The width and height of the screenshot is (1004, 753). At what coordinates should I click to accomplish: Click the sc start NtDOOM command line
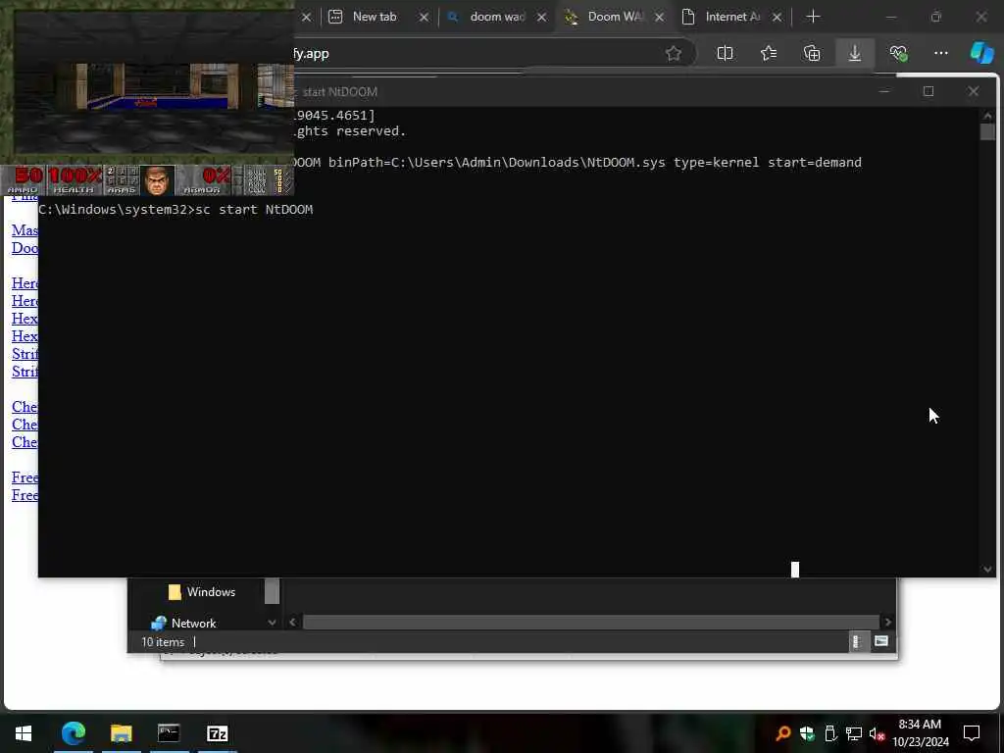pyautogui.click(x=254, y=210)
